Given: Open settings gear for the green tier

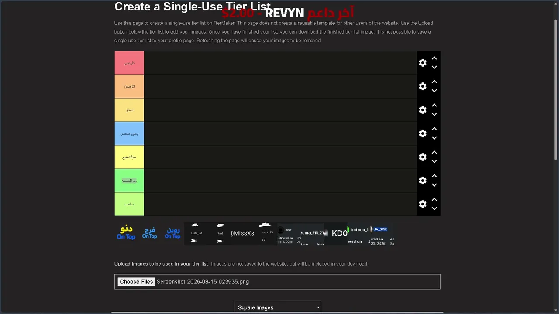Looking at the screenshot, I should pyautogui.click(x=422, y=181).
